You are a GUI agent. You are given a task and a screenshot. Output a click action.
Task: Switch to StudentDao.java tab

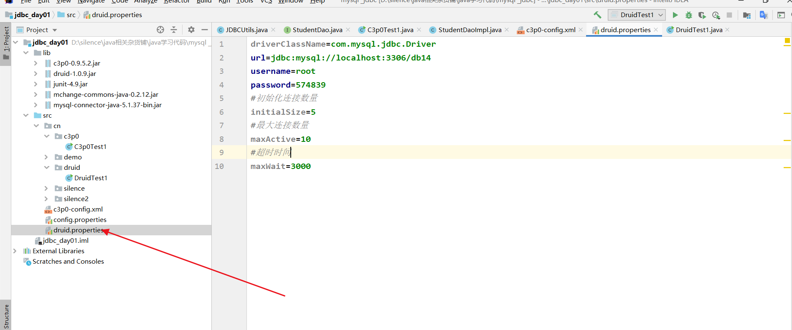(x=317, y=30)
